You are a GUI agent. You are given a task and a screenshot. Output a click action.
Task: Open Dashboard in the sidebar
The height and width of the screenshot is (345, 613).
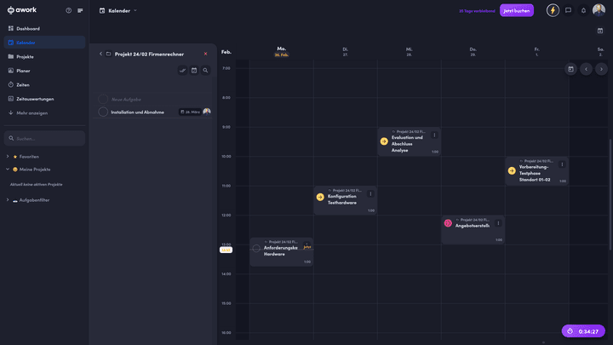tap(44, 29)
